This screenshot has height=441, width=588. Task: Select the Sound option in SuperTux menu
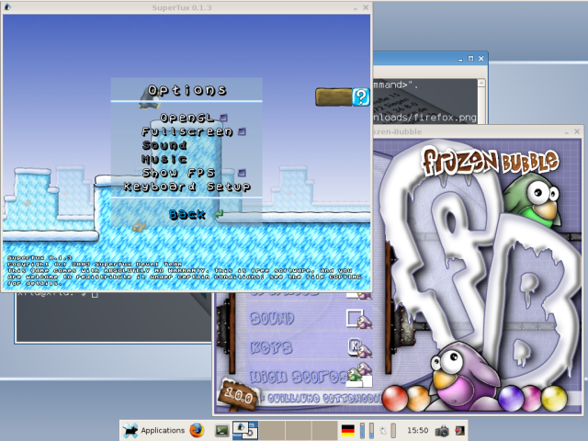(x=164, y=145)
